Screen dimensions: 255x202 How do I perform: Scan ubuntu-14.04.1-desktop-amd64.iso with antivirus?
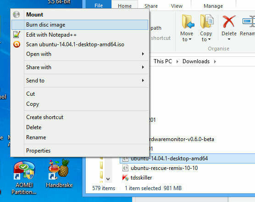tap(80, 44)
